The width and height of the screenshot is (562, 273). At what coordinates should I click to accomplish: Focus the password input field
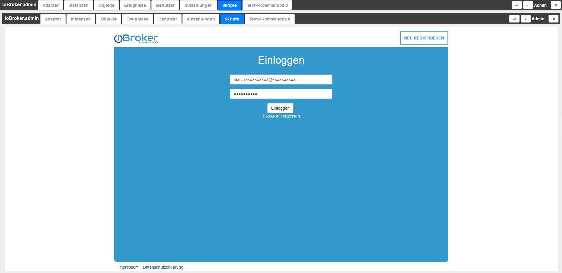281,94
